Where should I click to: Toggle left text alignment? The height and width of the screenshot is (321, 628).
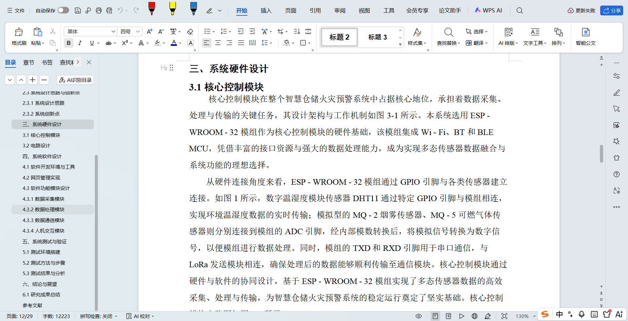(206, 43)
